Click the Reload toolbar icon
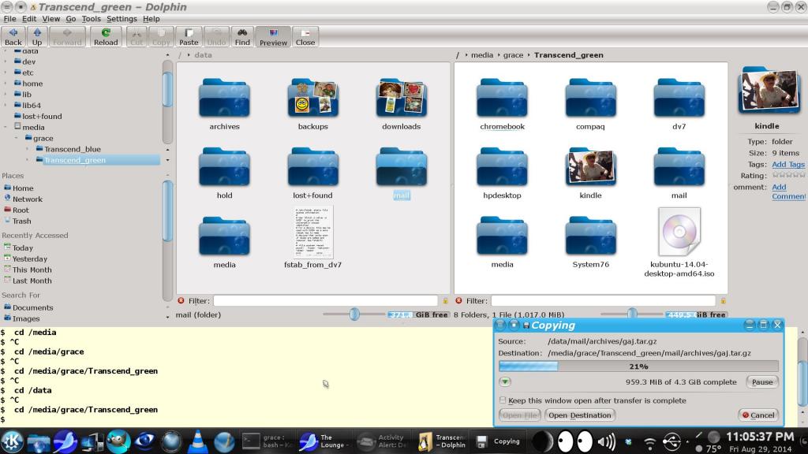This screenshot has height=454, width=808. [x=105, y=36]
